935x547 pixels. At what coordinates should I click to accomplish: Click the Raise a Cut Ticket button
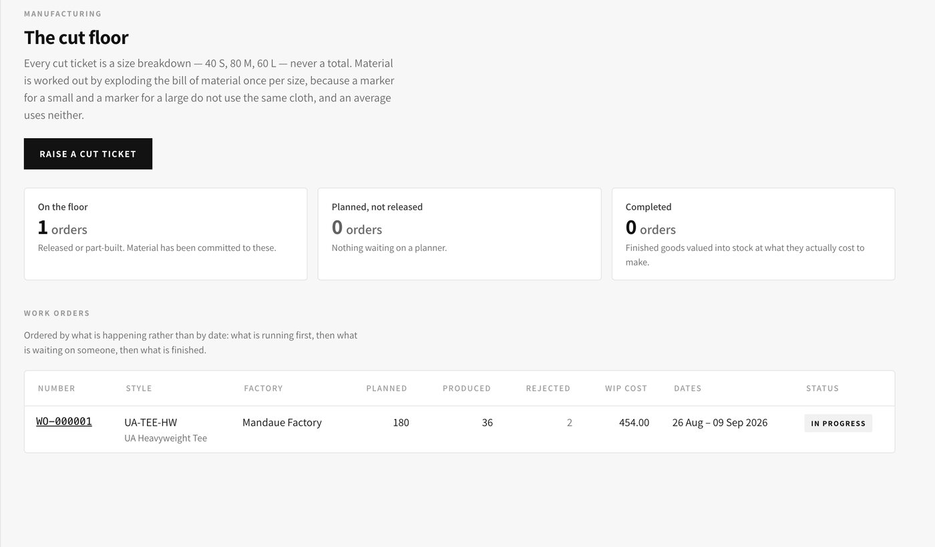point(88,154)
